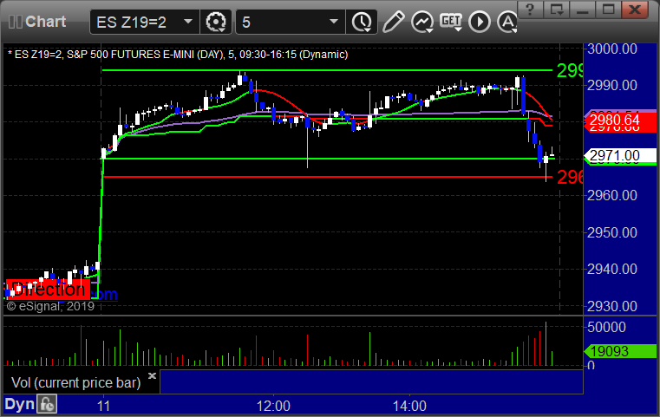Open the GET studies menu
This screenshot has height=417, width=660.
coord(451,22)
